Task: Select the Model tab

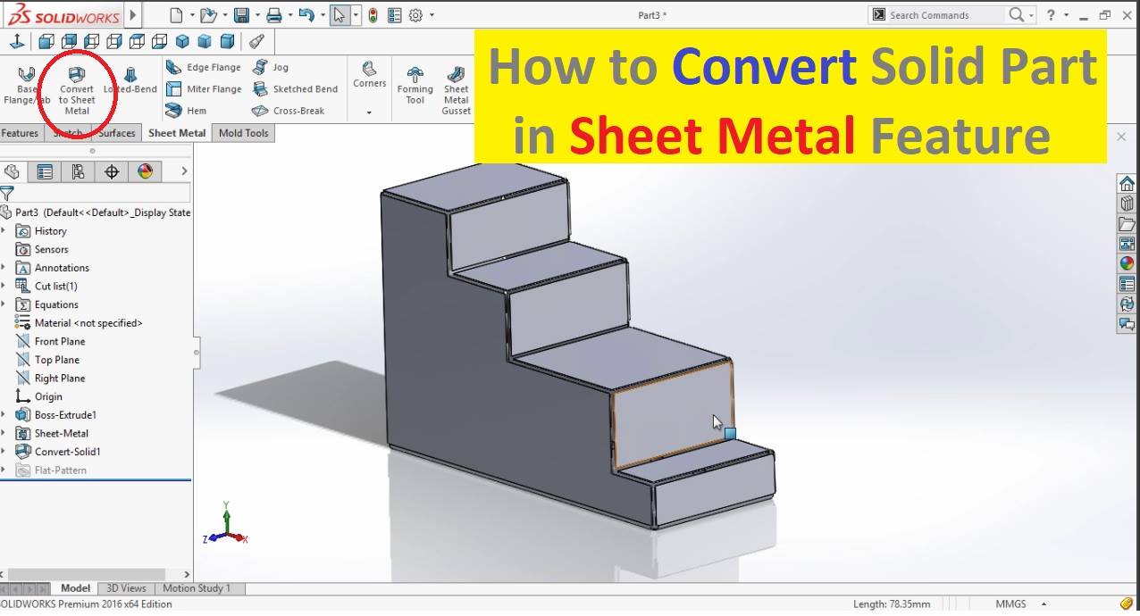Action: 75,588
